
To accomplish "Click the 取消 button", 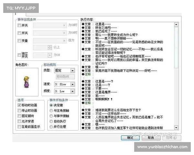I will pos(150,138).
